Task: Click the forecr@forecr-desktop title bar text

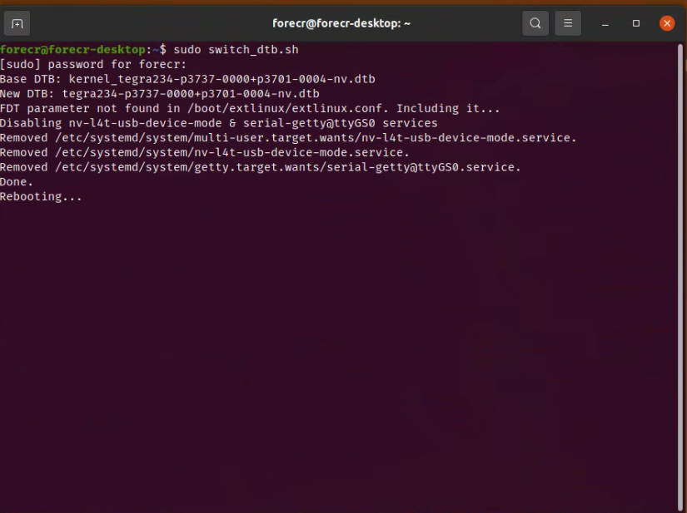Action: point(341,22)
